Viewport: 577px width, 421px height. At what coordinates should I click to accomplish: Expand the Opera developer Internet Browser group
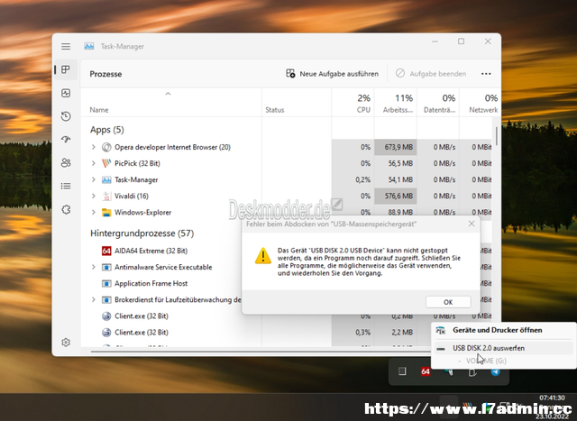point(94,147)
